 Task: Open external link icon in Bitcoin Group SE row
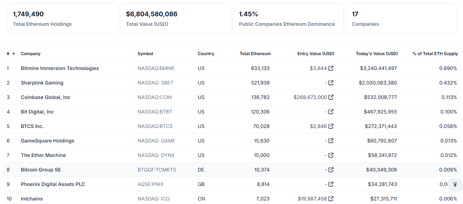pos(331,170)
